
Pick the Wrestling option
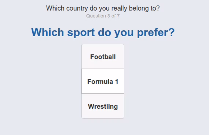[103, 106]
